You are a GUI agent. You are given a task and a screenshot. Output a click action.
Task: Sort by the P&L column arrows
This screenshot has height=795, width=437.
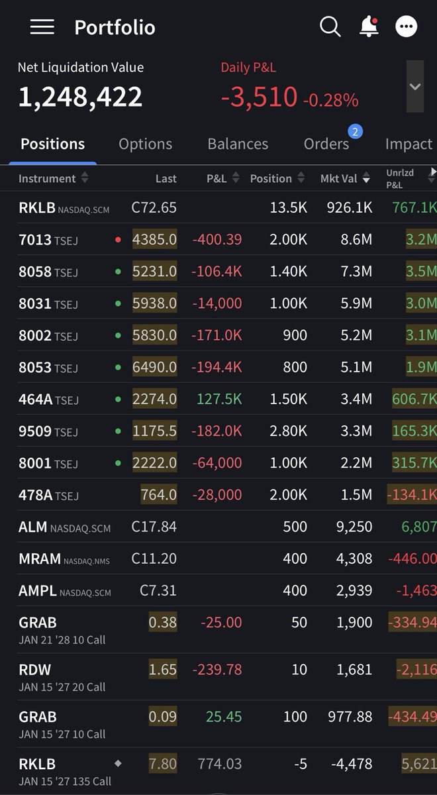click(235, 178)
